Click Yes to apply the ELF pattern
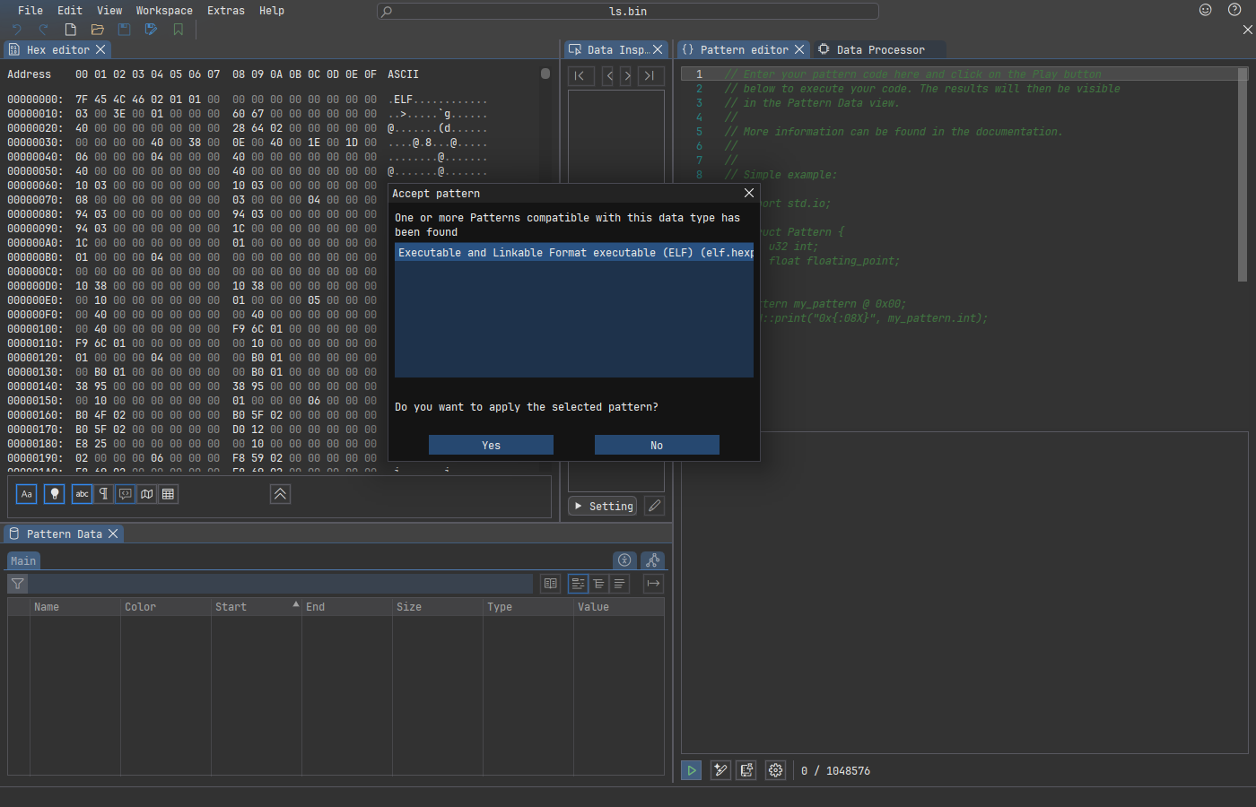The image size is (1256, 807). (491, 445)
